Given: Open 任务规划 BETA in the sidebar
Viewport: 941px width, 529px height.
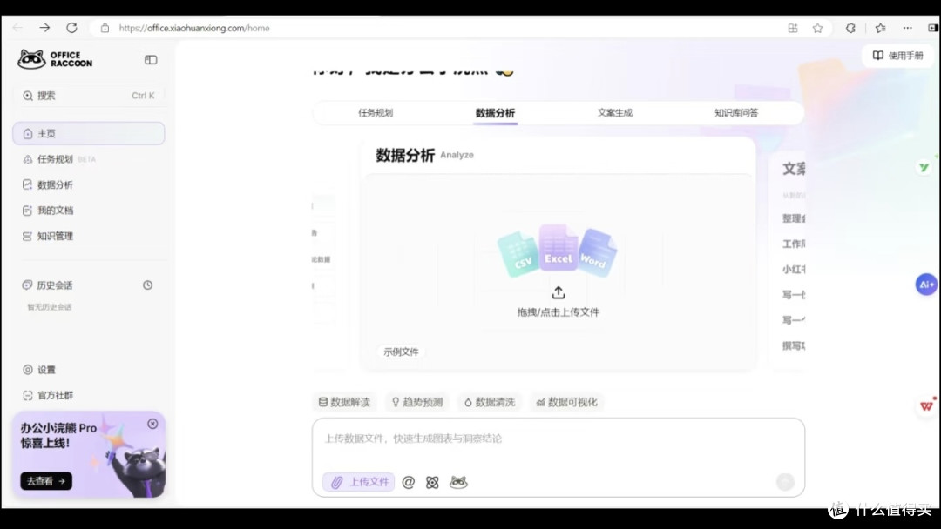Looking at the screenshot, I should [89, 159].
